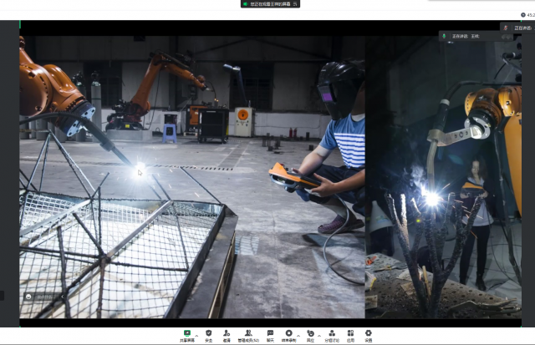Click the avatar in bottom-left name overlay
This screenshot has height=345, width=535.
click(x=28, y=296)
